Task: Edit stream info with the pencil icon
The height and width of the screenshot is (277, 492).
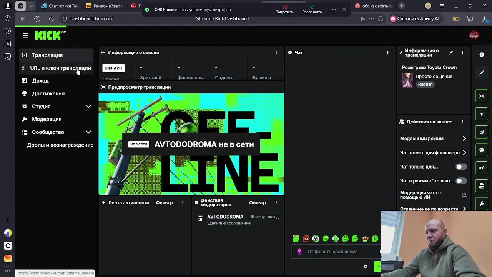Action: (x=451, y=53)
